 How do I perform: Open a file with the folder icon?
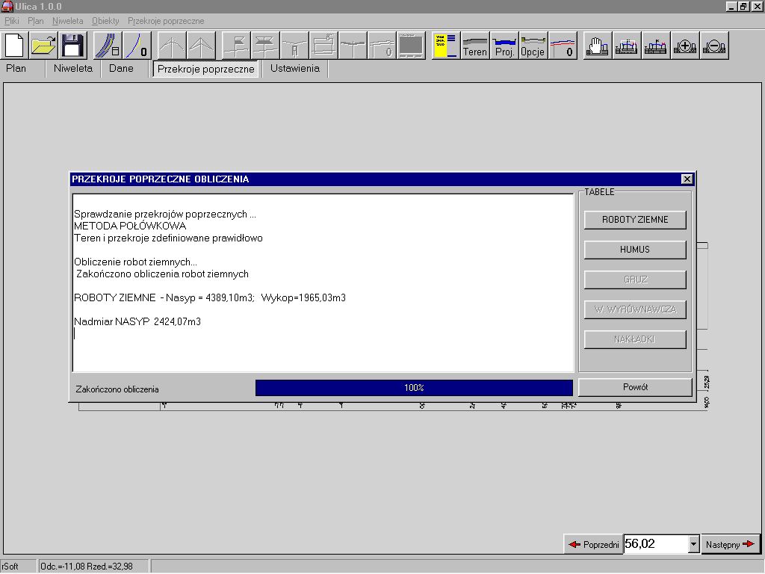pyautogui.click(x=44, y=46)
